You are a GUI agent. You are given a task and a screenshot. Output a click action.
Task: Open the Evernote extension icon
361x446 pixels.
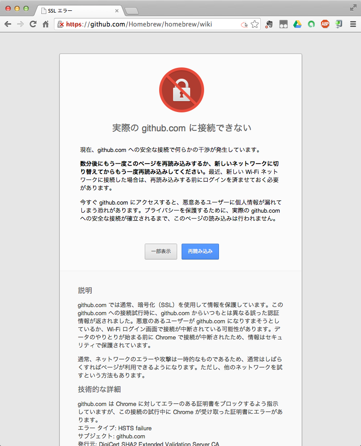tap(269, 24)
